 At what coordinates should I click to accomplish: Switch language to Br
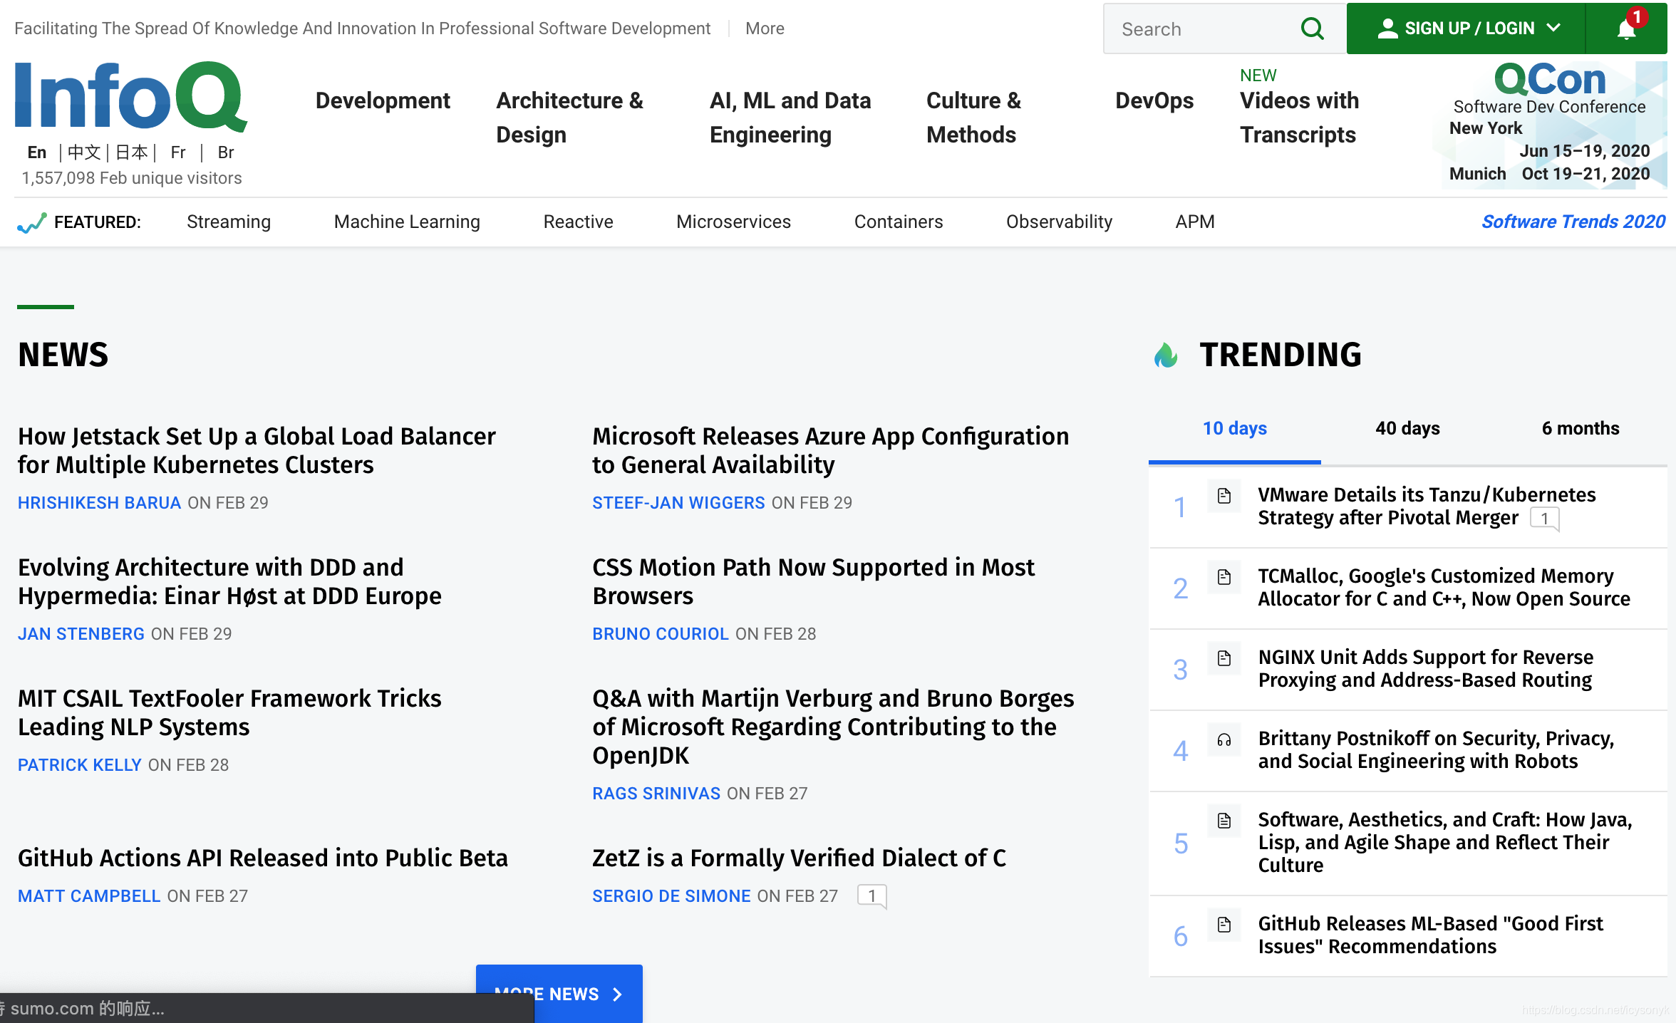point(225,152)
